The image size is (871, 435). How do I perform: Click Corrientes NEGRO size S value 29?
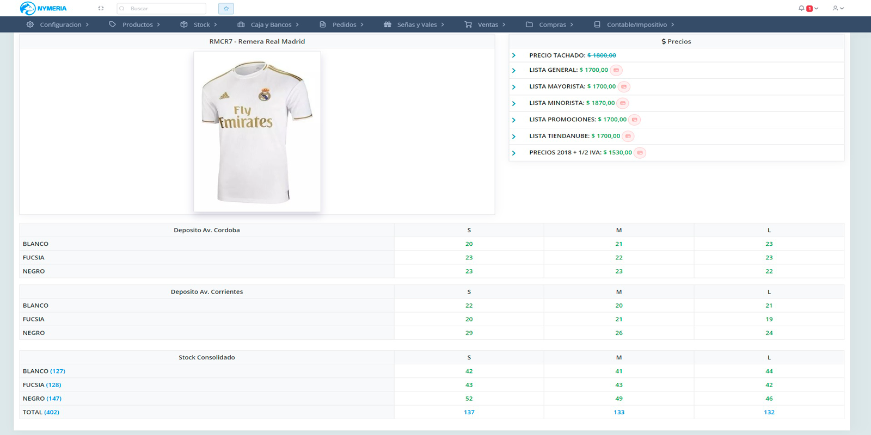(x=469, y=333)
